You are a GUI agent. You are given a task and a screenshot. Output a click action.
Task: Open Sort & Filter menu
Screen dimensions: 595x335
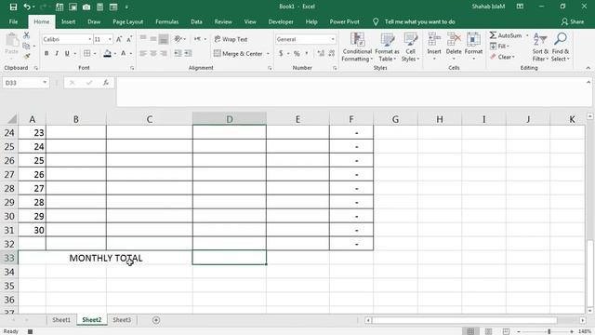click(x=540, y=47)
